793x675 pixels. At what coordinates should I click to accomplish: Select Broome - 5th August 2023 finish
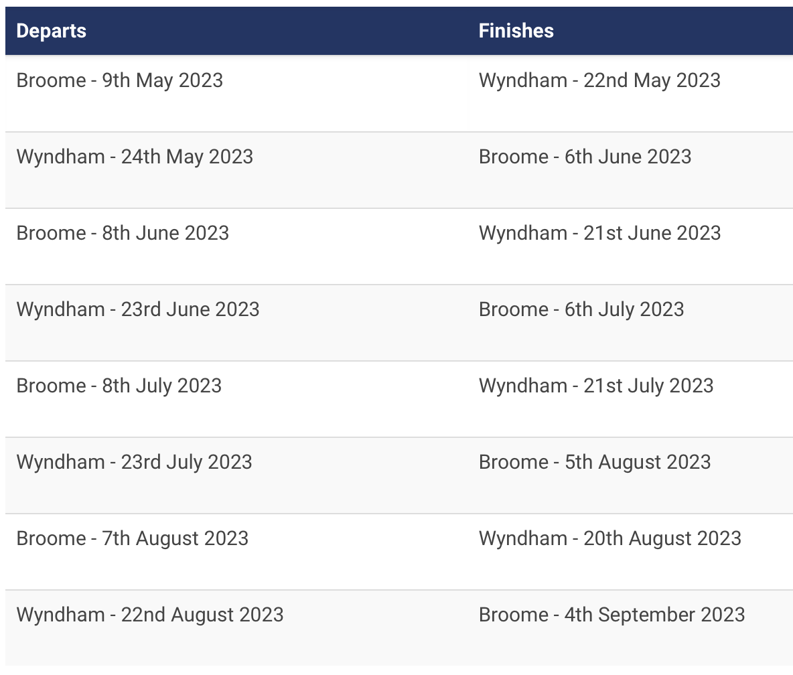[x=595, y=462]
